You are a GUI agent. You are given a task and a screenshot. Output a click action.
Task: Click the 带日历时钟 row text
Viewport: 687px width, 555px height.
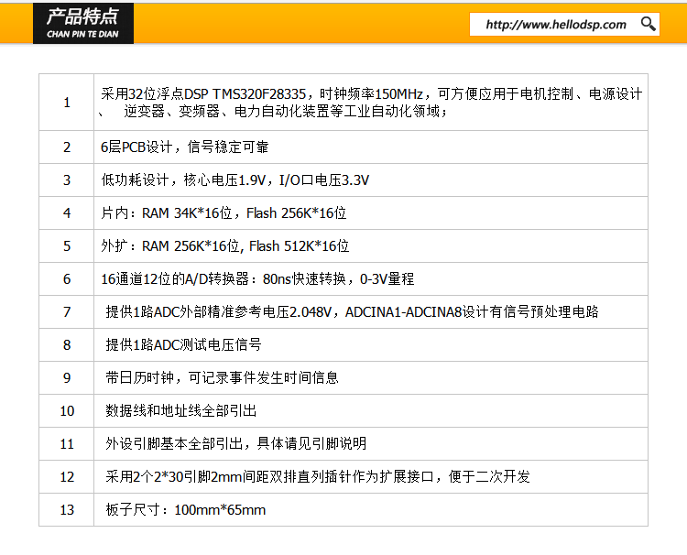coord(222,377)
